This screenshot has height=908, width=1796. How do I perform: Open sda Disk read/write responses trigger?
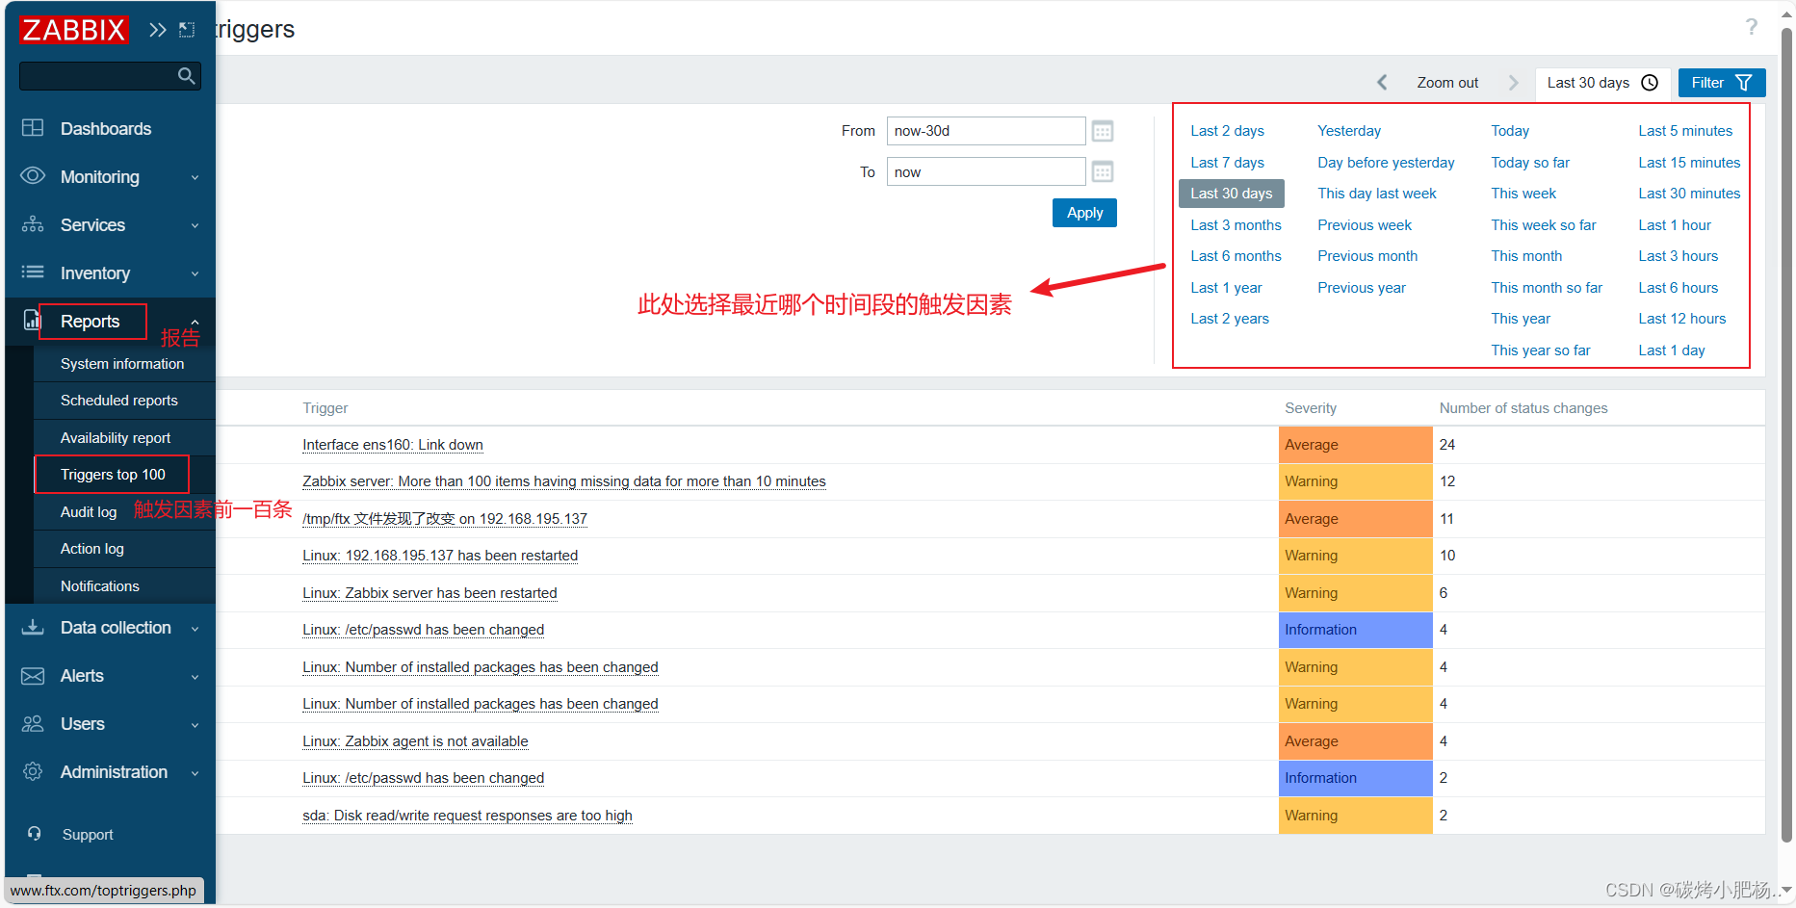click(x=467, y=816)
